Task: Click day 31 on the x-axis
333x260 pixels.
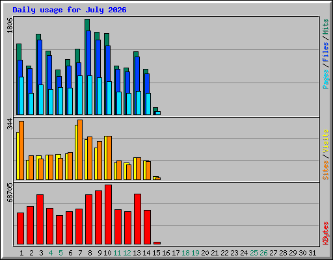Action: click(312, 253)
